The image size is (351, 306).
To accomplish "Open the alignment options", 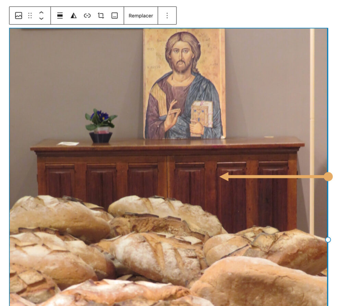I will tap(60, 16).
